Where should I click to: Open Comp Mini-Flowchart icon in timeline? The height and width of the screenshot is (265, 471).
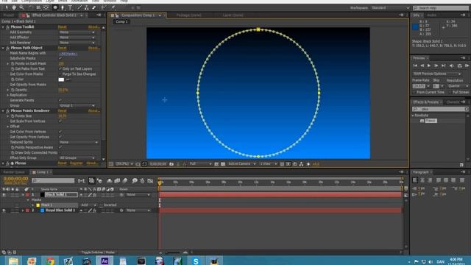[x=81, y=180]
